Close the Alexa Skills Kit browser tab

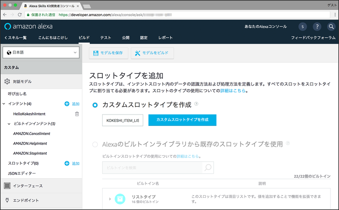coord(78,6)
